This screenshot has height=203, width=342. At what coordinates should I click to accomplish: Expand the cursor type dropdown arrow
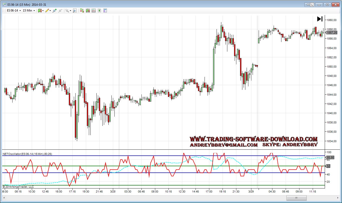tap(70, 11)
